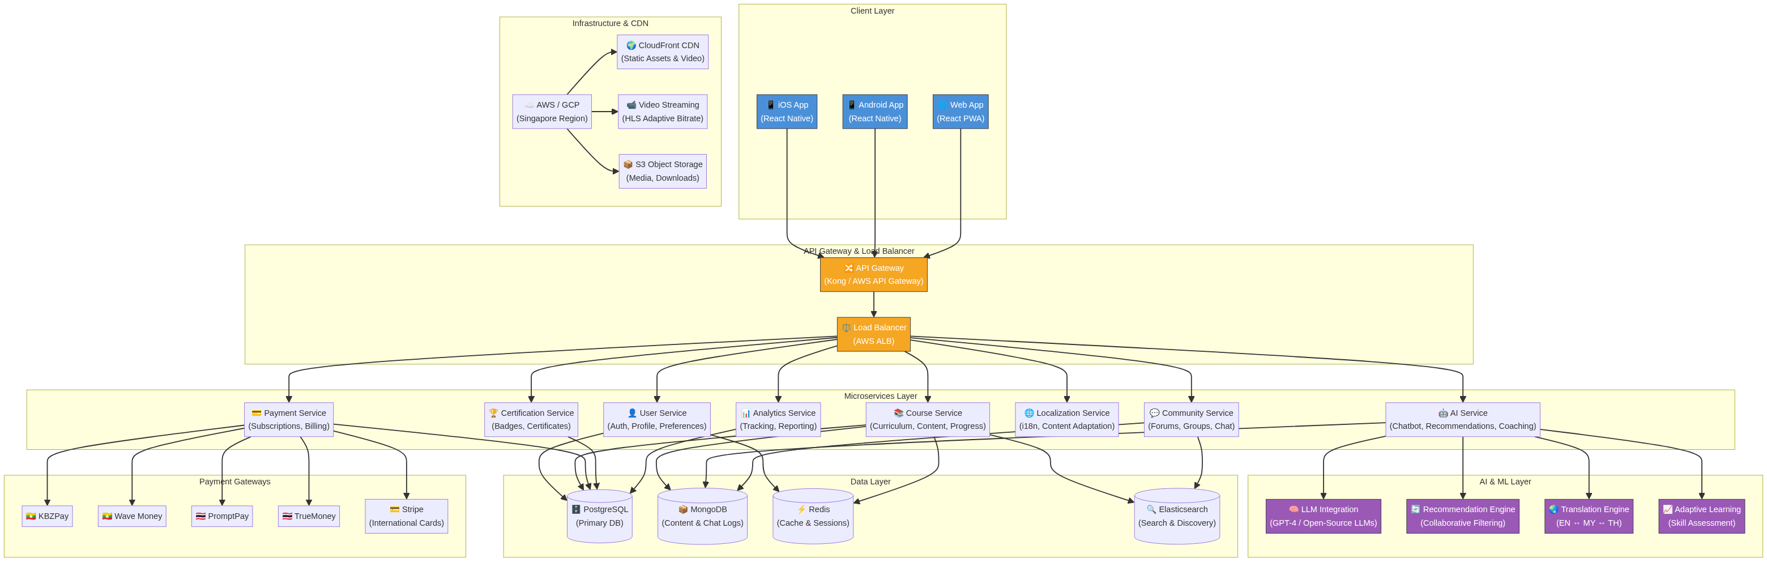Open the LLM Integration node
1767x562 pixels.
click(x=1323, y=516)
